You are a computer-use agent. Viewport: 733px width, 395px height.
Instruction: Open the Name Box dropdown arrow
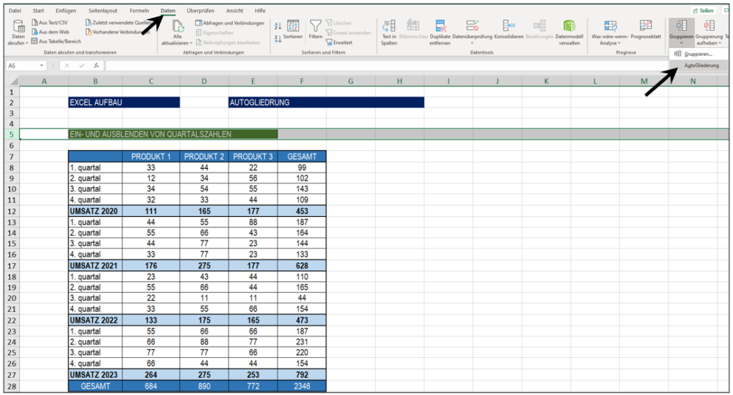click(x=42, y=65)
